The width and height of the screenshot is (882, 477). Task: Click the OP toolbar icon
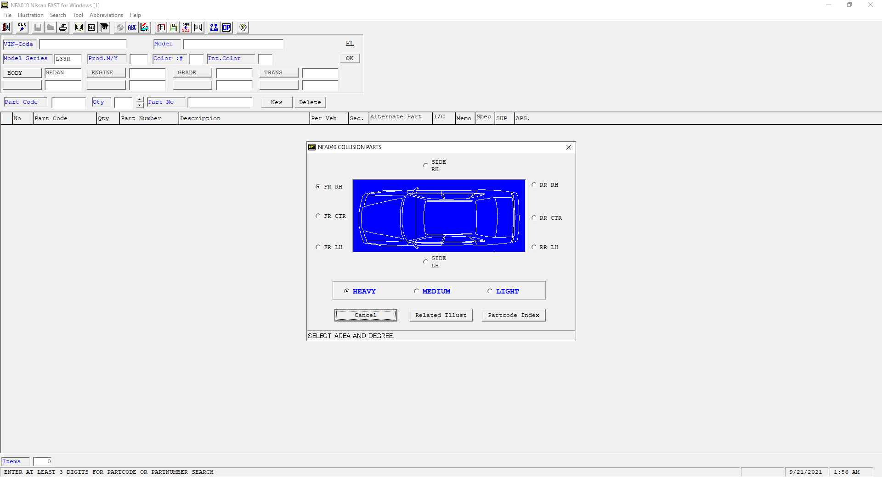coord(226,28)
